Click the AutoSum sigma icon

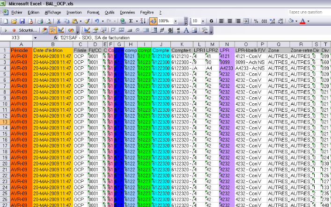tap(131, 21)
